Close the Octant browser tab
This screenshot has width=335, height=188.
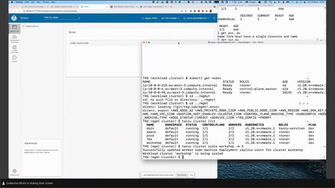(x=107, y=7)
